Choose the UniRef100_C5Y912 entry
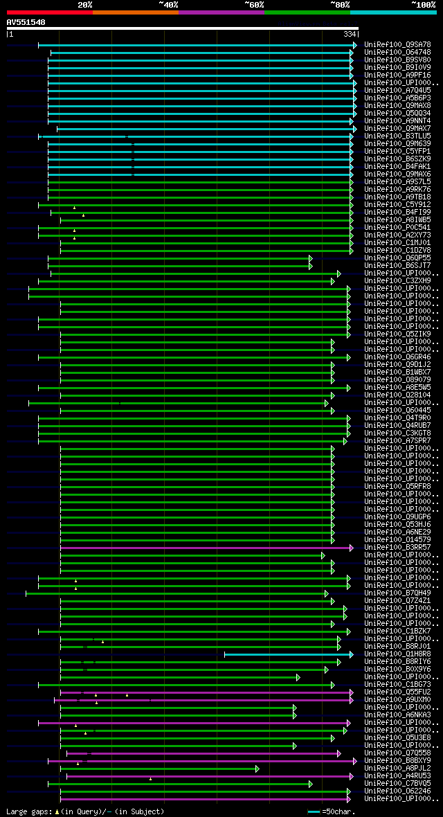Viewport: 443px width, 817px height. (397, 205)
